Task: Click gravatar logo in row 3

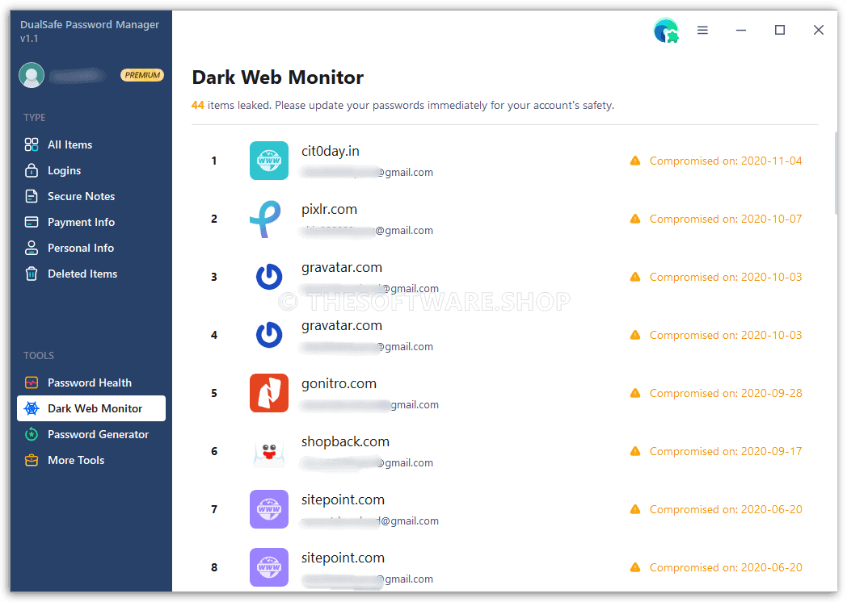Action: [269, 277]
